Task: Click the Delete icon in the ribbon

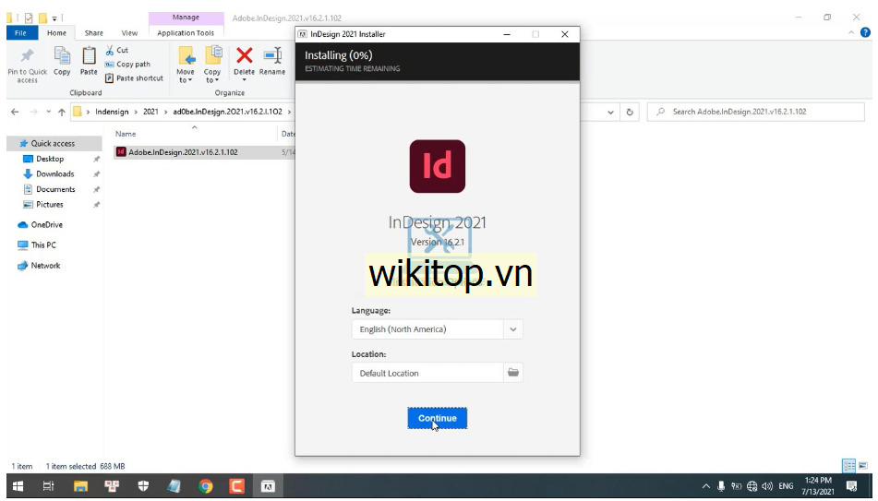Action: point(244,61)
